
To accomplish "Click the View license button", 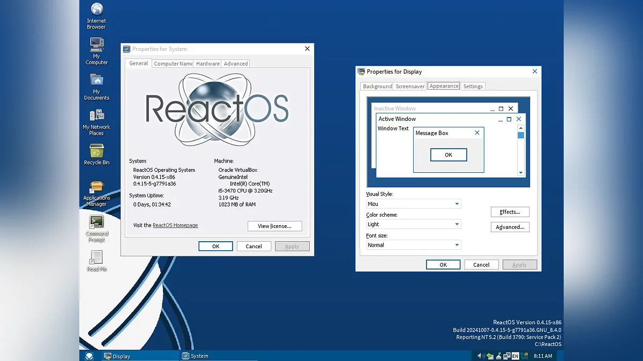I will (x=274, y=226).
